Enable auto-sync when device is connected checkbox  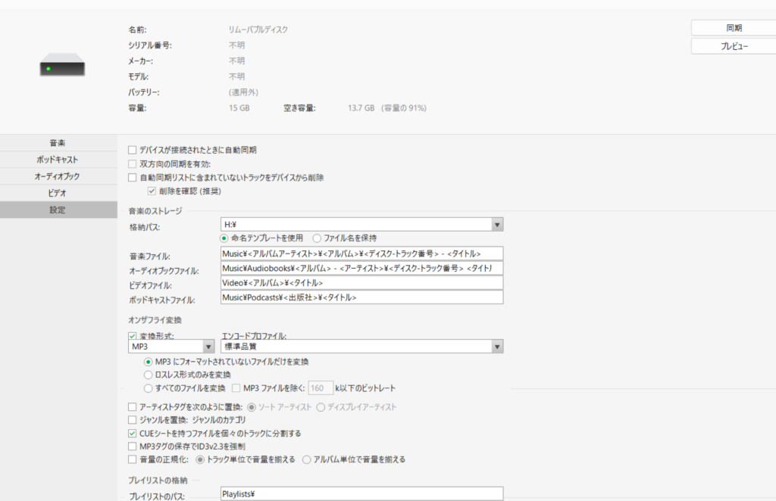[x=133, y=150]
